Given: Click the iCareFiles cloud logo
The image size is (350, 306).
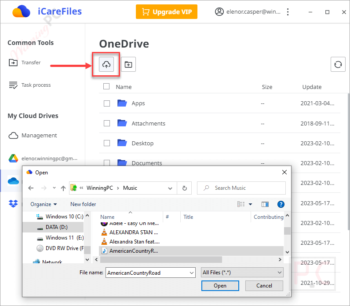Looking at the screenshot, I should tap(21, 11).
